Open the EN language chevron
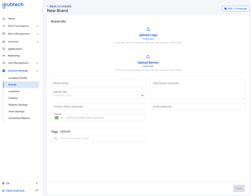 pyautogui.click(x=37, y=183)
